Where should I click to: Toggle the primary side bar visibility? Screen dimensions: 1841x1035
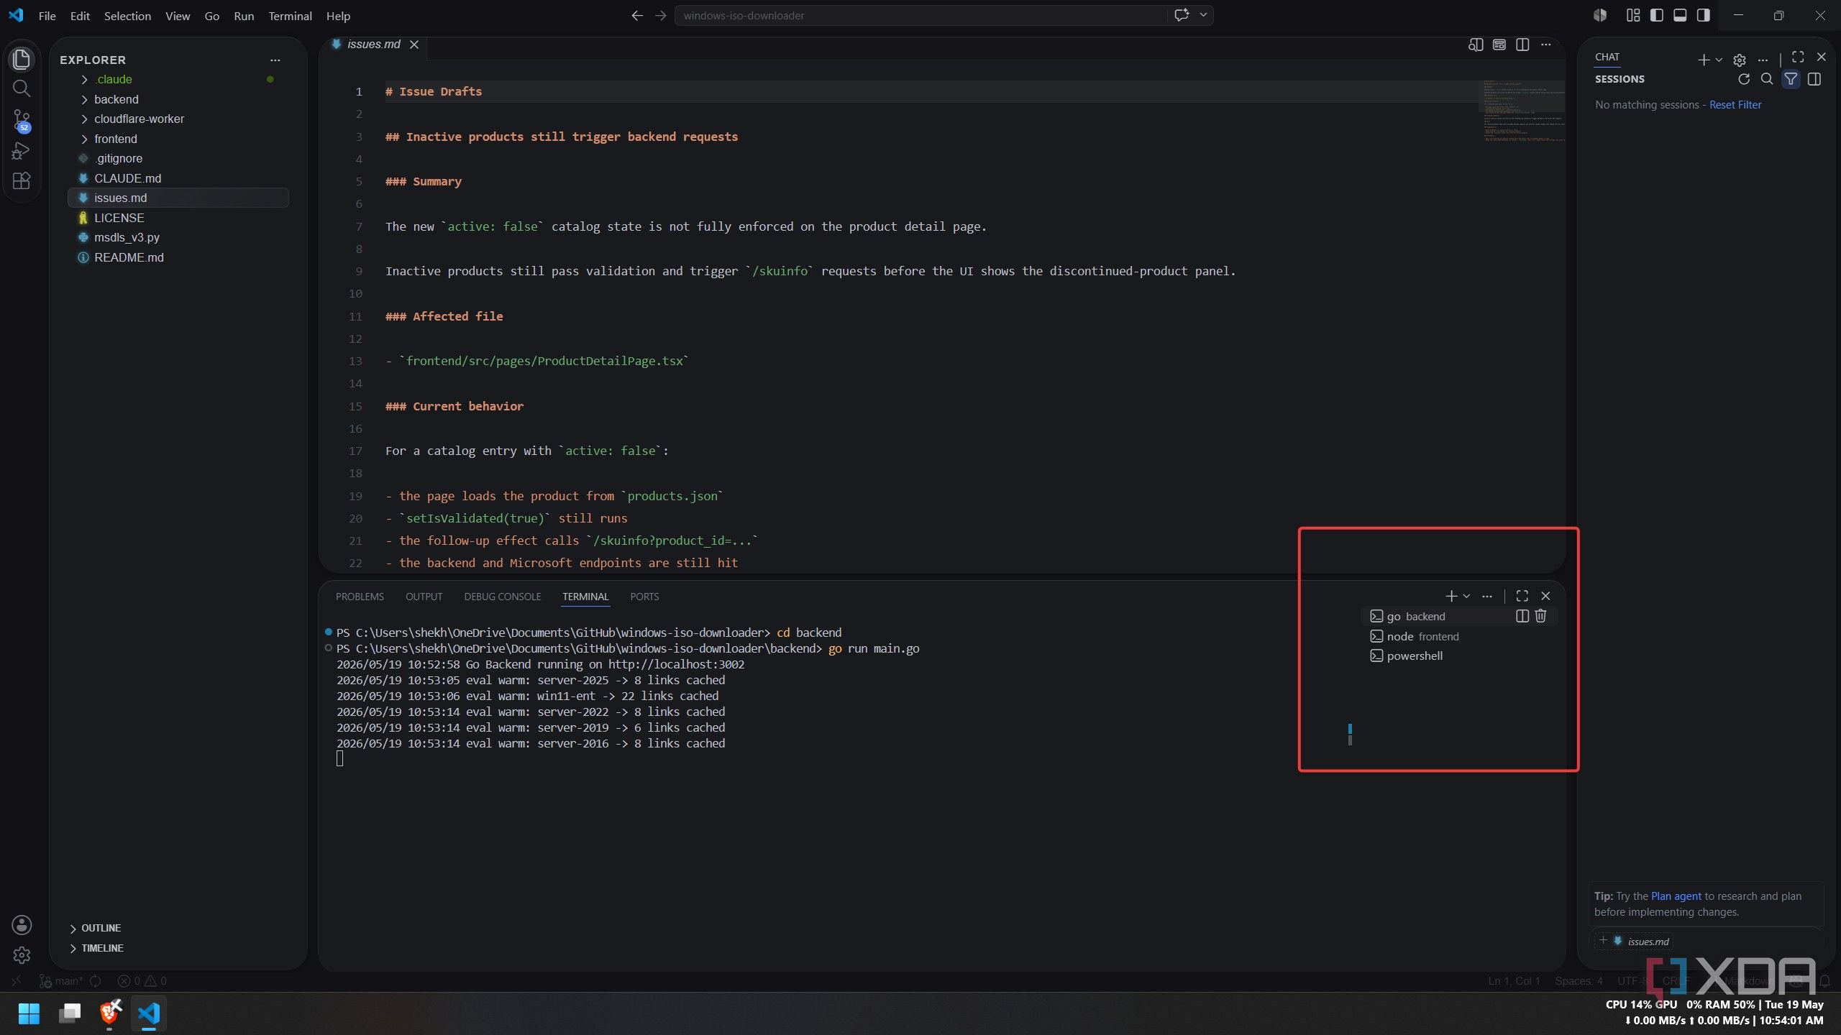1656,15
